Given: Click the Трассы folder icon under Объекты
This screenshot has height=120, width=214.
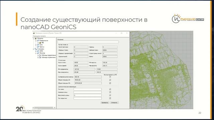Looking at the screenshot, I should 38,47.
